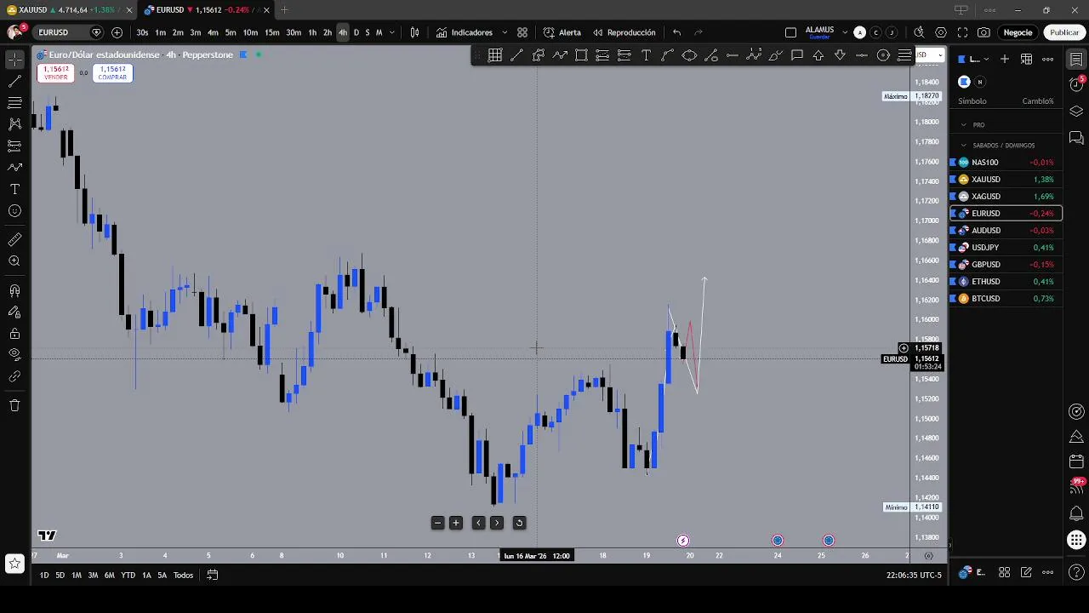Image resolution: width=1089 pixels, height=613 pixels.
Task: Open the ALAMUS layout dropdown arrow
Action: [845, 32]
